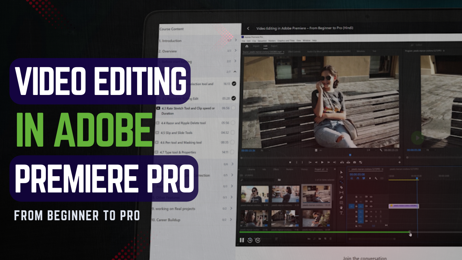This screenshot has width=462, height=260.
Task: Toggle completion for lesson 4.3 Rate Stretch
Action: 233,108
